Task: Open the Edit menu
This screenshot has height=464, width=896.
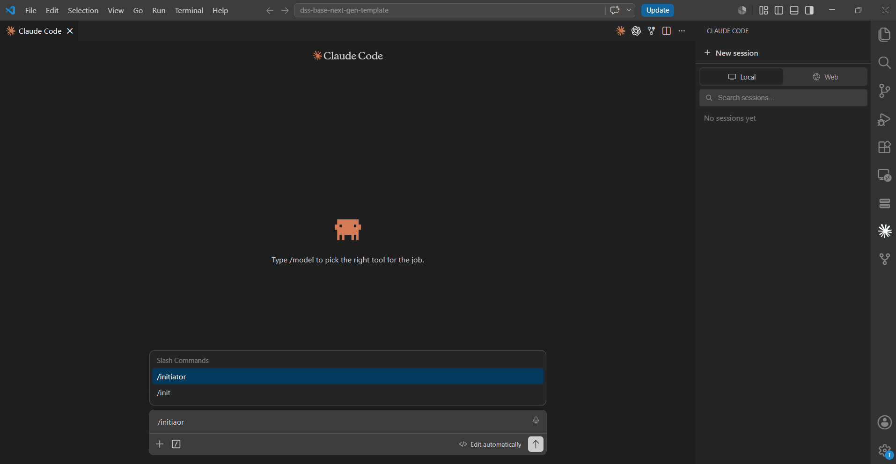Action: click(x=52, y=10)
